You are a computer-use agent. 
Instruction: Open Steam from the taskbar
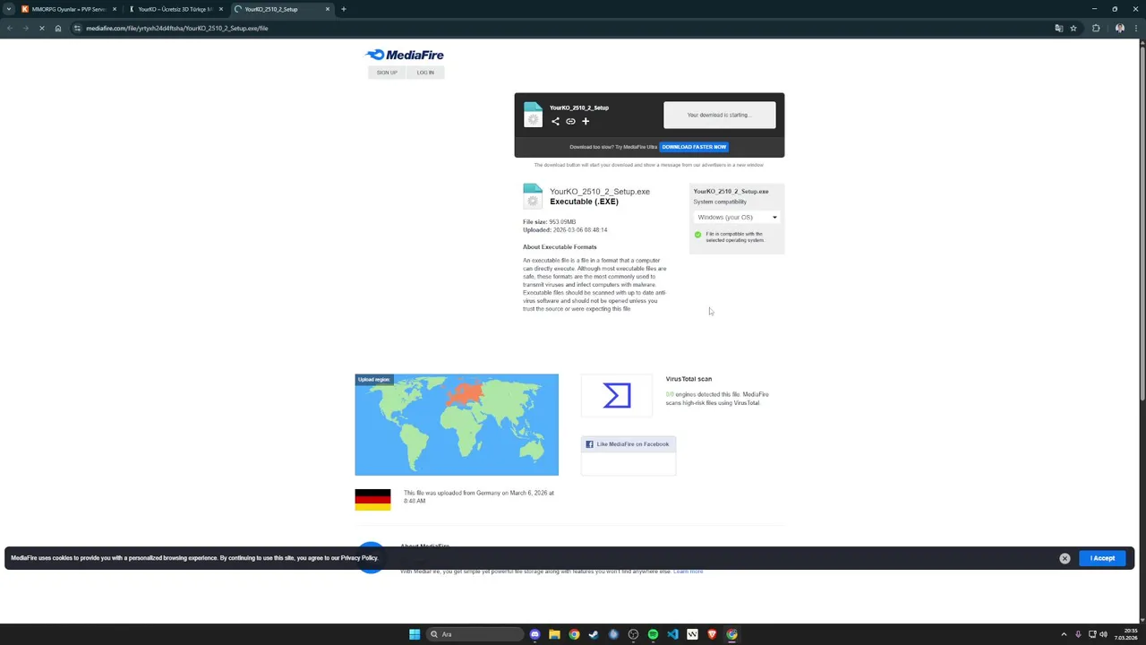point(594,634)
